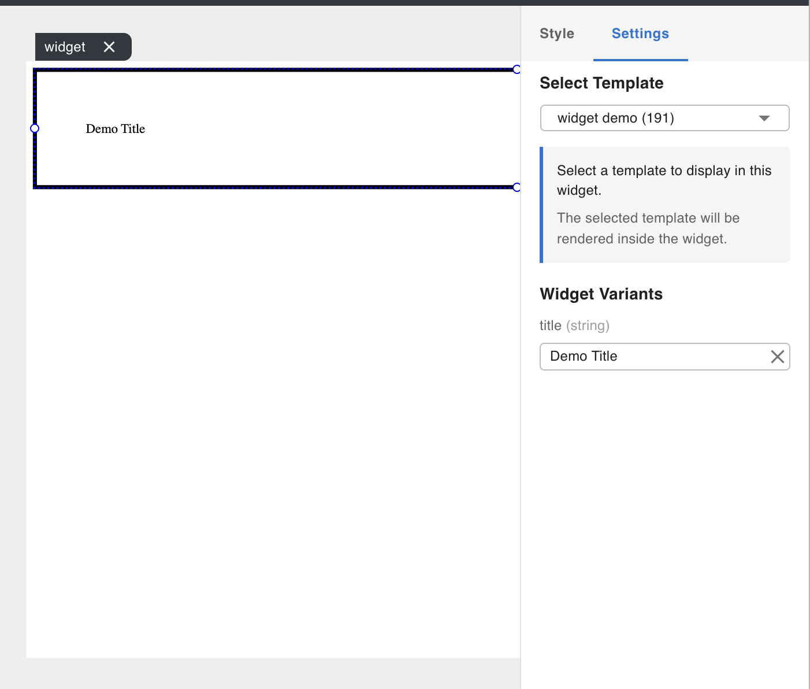Click the empty settings panel area below title field

664,520
